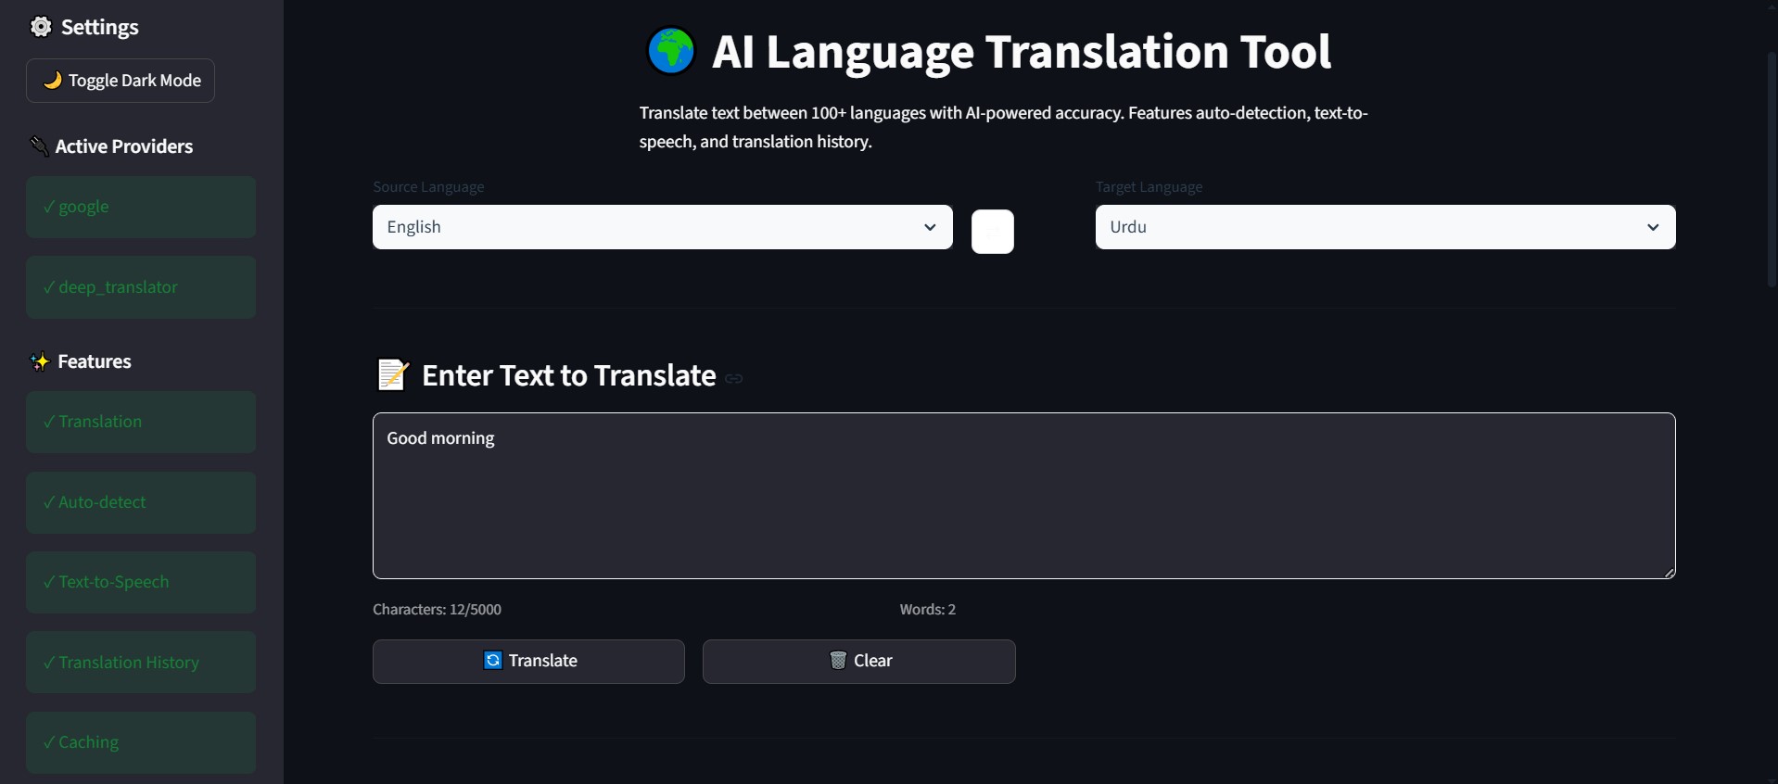Click the google provider entry
This screenshot has height=784, width=1778.
tap(141, 208)
